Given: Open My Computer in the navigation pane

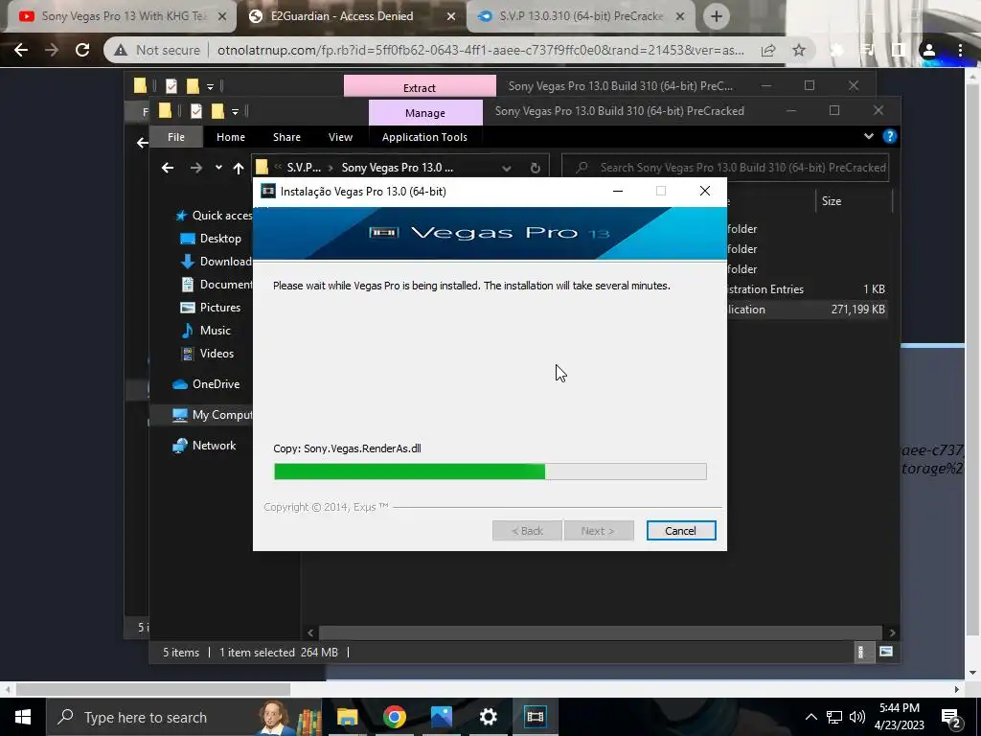Looking at the screenshot, I should pyautogui.click(x=213, y=415).
